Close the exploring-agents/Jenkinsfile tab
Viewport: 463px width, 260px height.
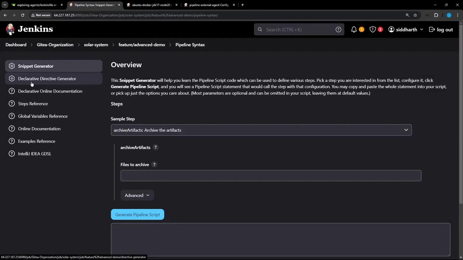[61, 5]
